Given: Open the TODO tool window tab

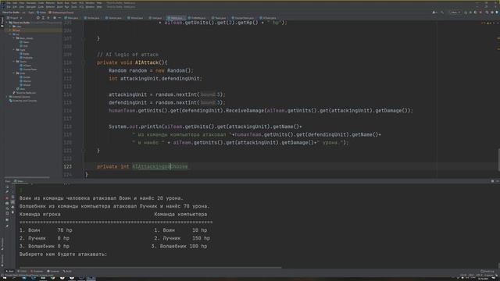Looking at the screenshot, I should click(x=23, y=271).
